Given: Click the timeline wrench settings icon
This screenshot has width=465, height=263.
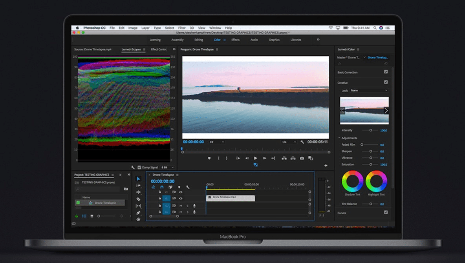Looking at the screenshot, I should (x=188, y=187).
